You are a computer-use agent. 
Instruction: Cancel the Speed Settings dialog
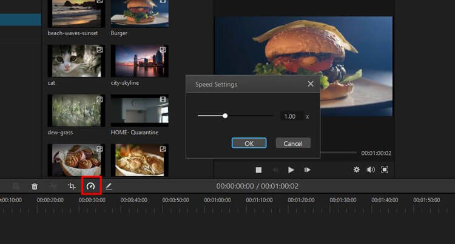(293, 143)
